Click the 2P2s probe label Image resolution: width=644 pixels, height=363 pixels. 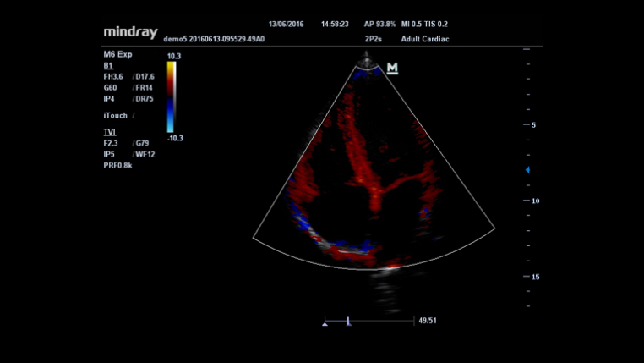click(x=373, y=39)
